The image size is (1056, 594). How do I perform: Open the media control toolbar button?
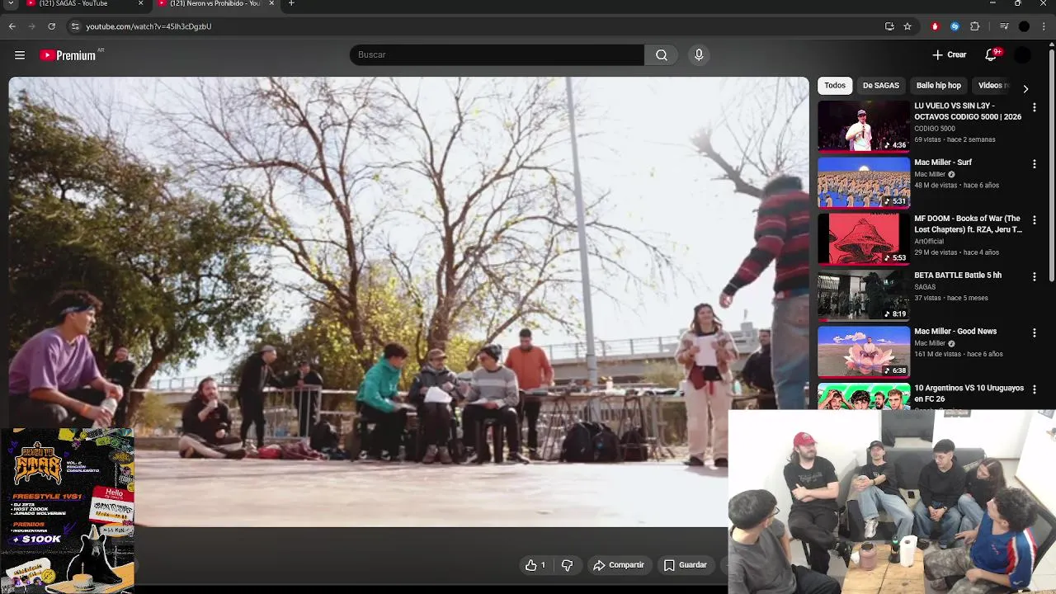click(x=1004, y=26)
